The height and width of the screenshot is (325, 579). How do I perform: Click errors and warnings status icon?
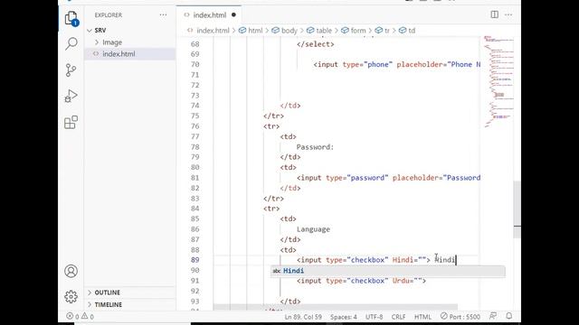(x=80, y=316)
